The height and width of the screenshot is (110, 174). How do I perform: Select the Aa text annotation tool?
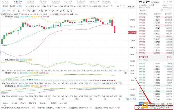pyautogui.click(x=39, y=11)
